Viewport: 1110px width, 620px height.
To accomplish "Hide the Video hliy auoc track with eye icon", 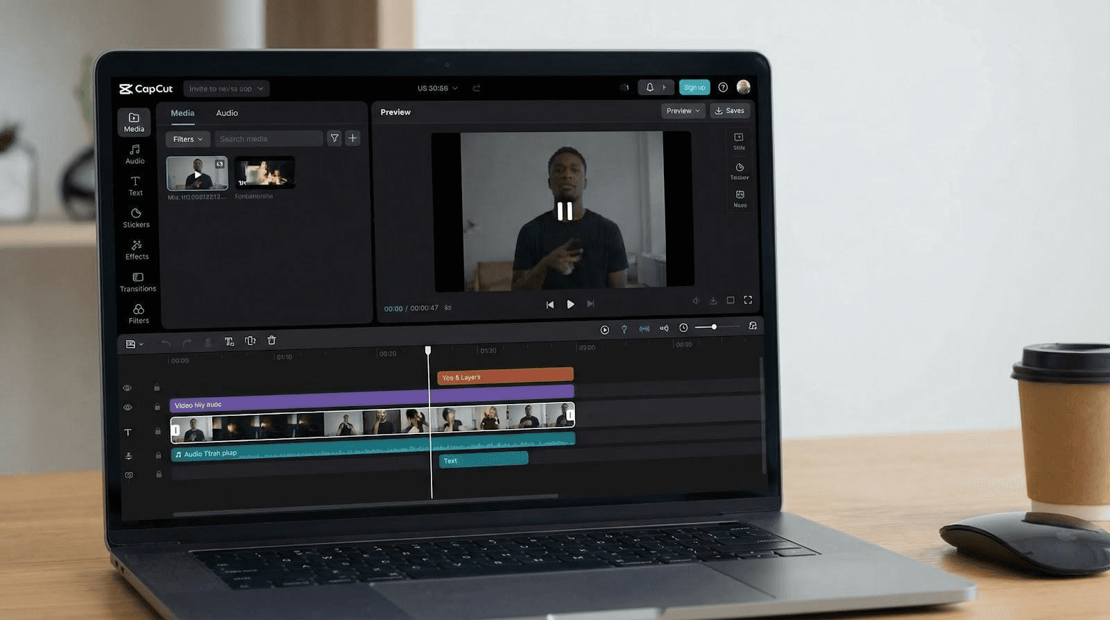I will pos(128,408).
